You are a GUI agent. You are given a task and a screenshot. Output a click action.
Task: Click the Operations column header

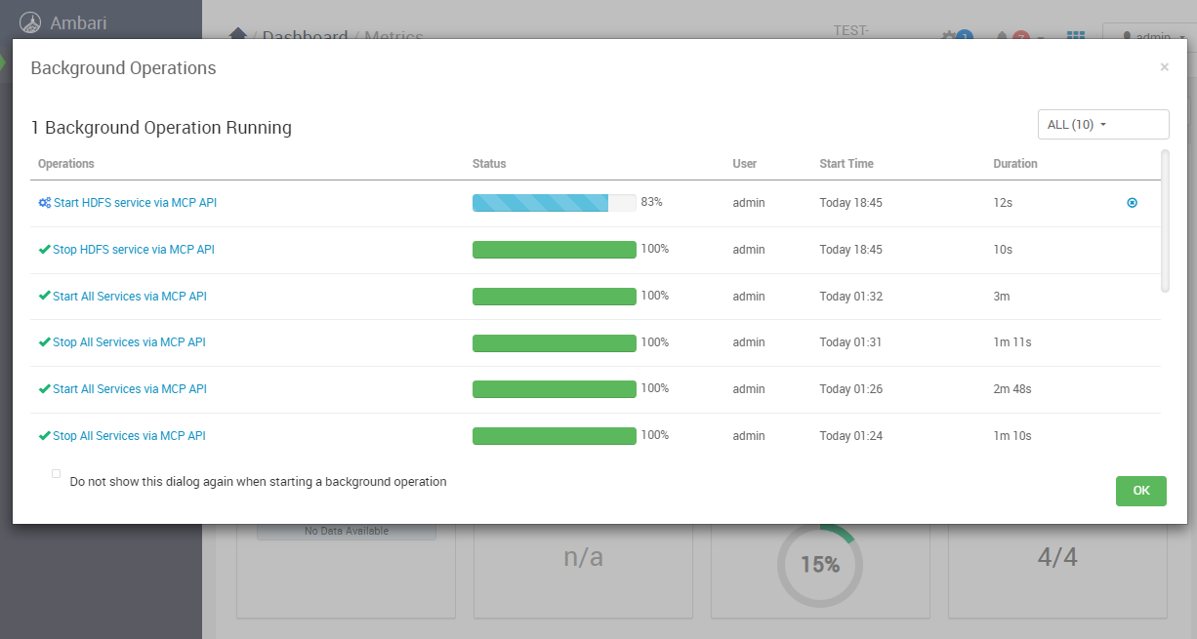click(66, 164)
